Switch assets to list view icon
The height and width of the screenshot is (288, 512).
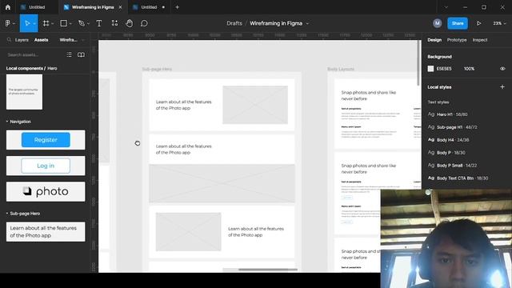(70, 54)
